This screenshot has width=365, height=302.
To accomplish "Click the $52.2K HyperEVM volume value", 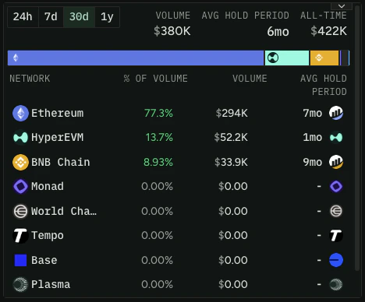I will click(x=231, y=138).
